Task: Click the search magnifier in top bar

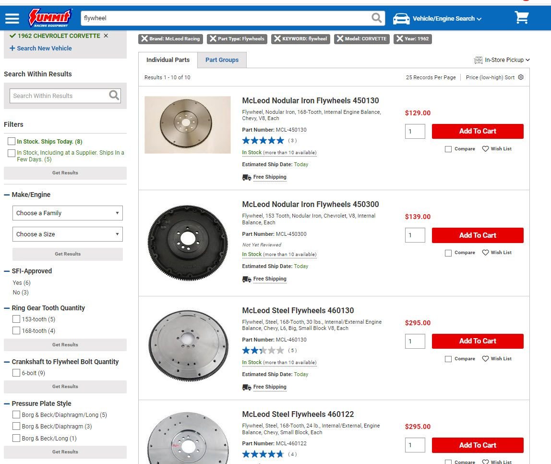Action: [x=377, y=18]
